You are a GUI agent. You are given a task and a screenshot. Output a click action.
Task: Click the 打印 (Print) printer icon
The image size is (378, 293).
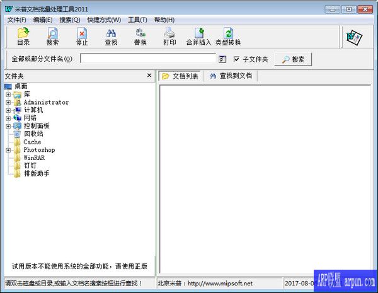click(x=169, y=37)
